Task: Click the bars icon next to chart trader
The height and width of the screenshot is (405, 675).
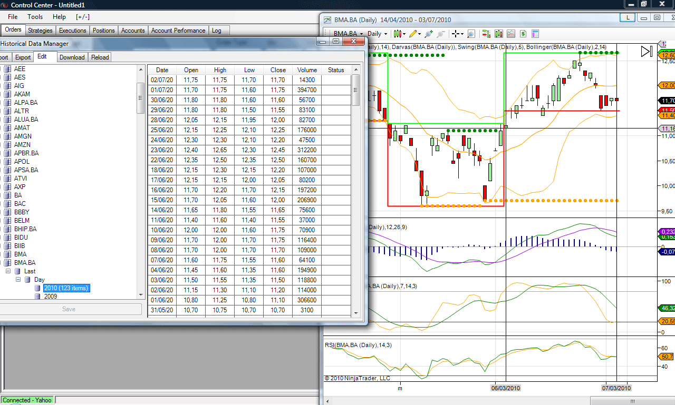Action: click(x=498, y=34)
